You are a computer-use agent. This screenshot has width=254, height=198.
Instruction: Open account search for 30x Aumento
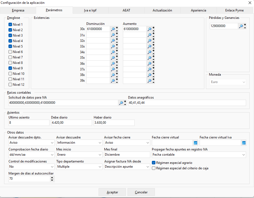click(149, 29)
